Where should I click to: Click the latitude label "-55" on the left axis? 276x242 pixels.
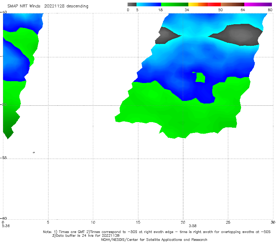(4, 157)
